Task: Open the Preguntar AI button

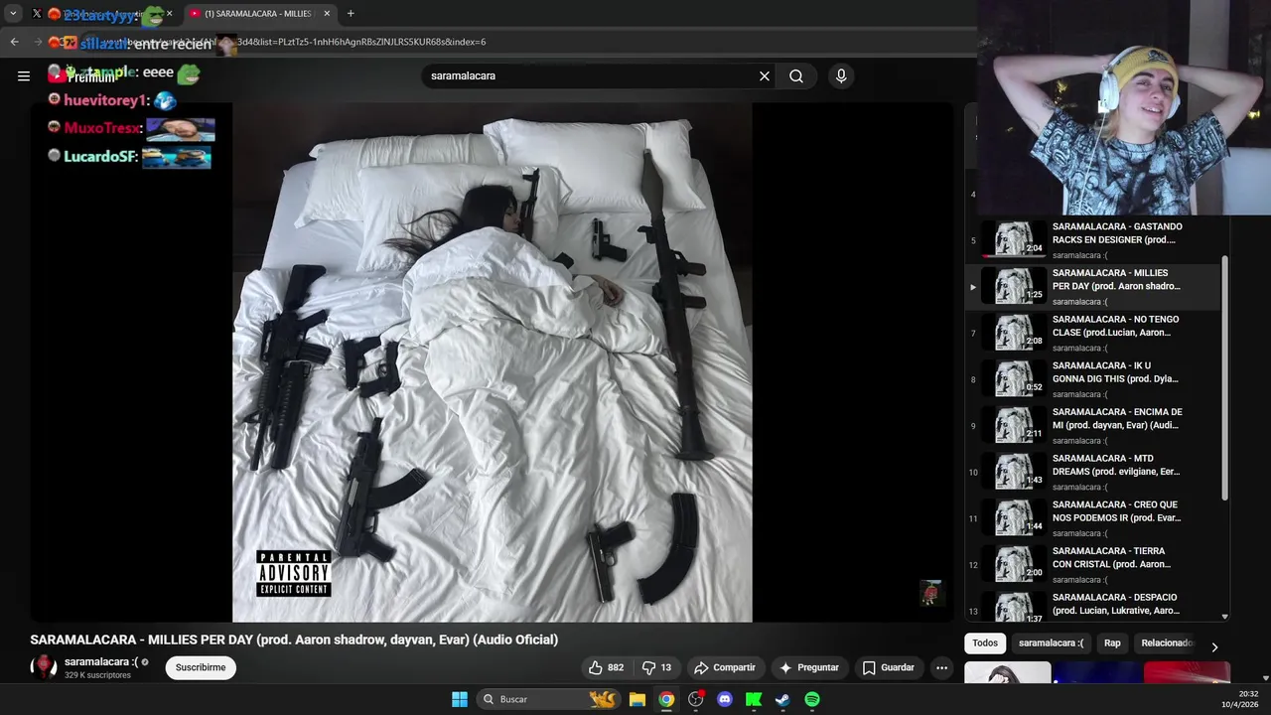Action: click(x=809, y=667)
